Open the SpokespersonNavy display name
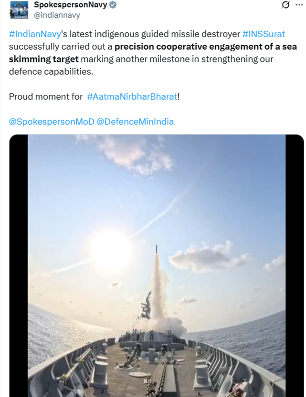 71,5
